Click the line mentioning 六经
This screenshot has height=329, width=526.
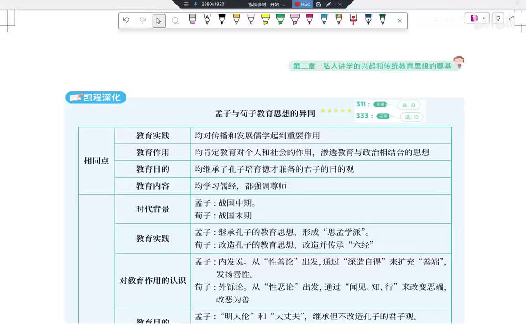click(284, 245)
